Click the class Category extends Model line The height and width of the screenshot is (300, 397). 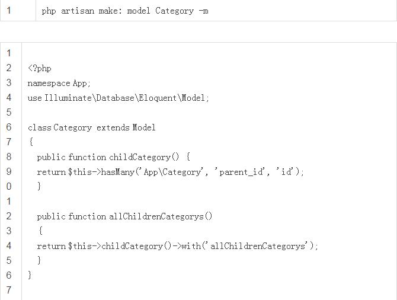[92, 127]
